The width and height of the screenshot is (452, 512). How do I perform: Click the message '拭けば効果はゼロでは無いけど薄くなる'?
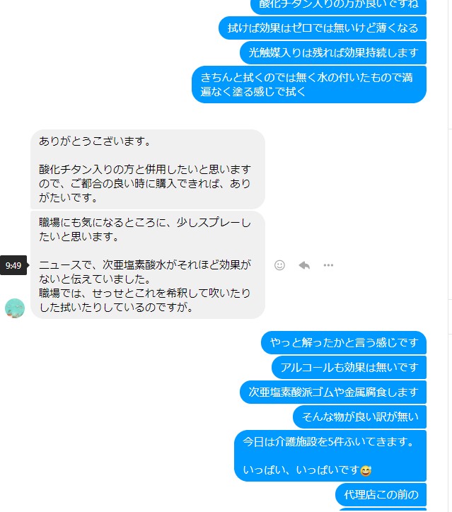tap(323, 28)
